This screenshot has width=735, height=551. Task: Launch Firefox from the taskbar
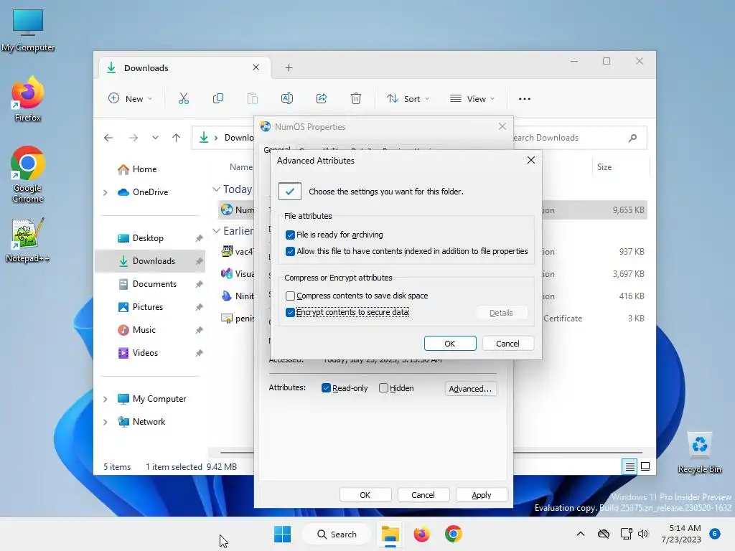coord(421,534)
